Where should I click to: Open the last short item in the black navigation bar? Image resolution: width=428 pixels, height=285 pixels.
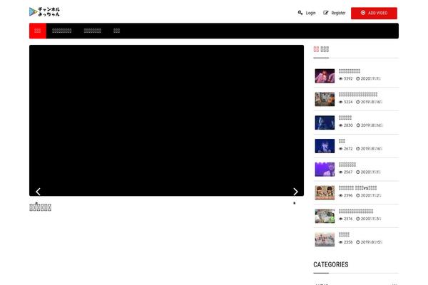(x=116, y=31)
